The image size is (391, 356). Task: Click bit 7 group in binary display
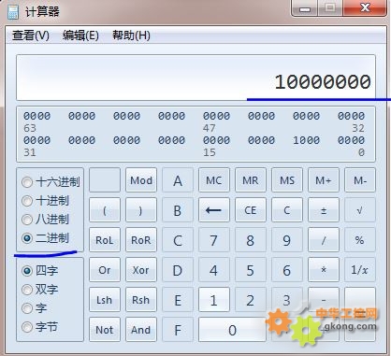[x=306, y=140]
